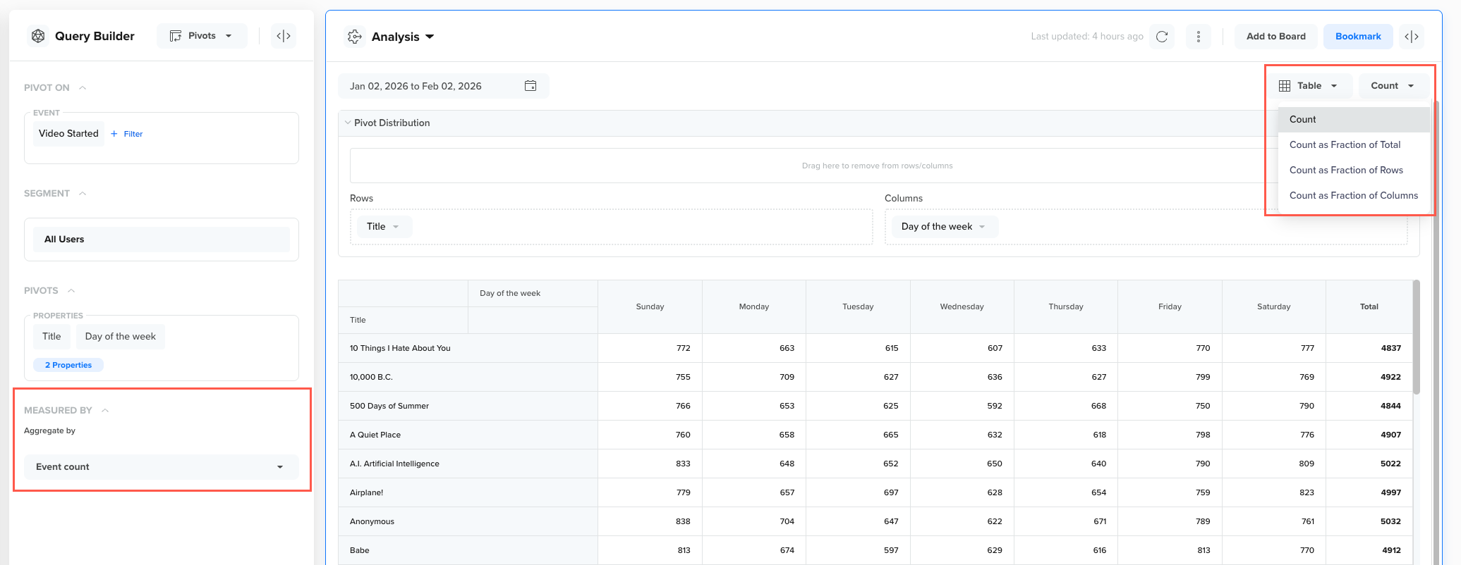This screenshot has width=1461, height=565.
Task: Open the 2 Properties badge
Action: (68, 365)
